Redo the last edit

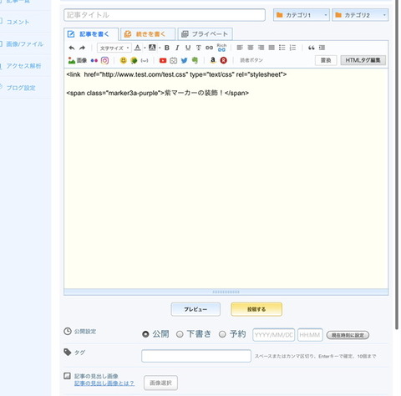click(82, 48)
